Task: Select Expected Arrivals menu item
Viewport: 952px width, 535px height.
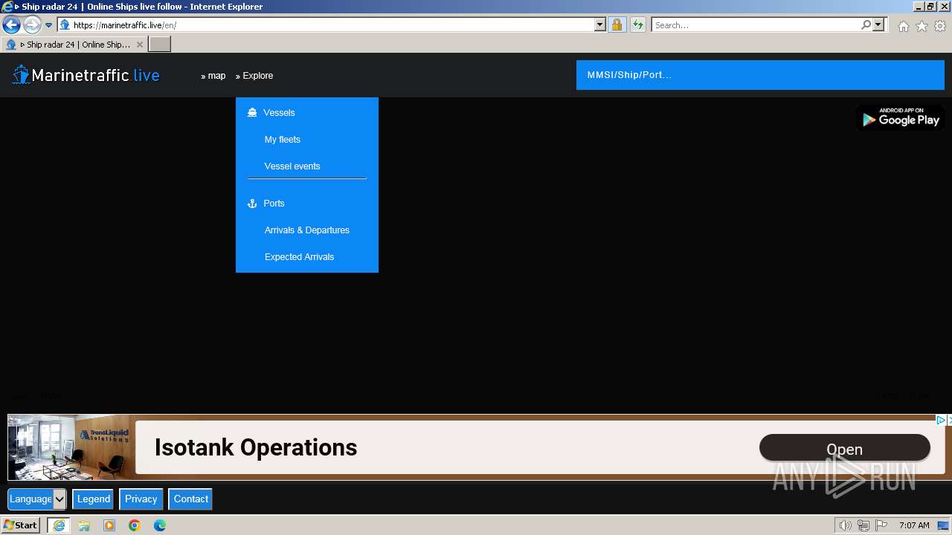Action: (x=299, y=257)
